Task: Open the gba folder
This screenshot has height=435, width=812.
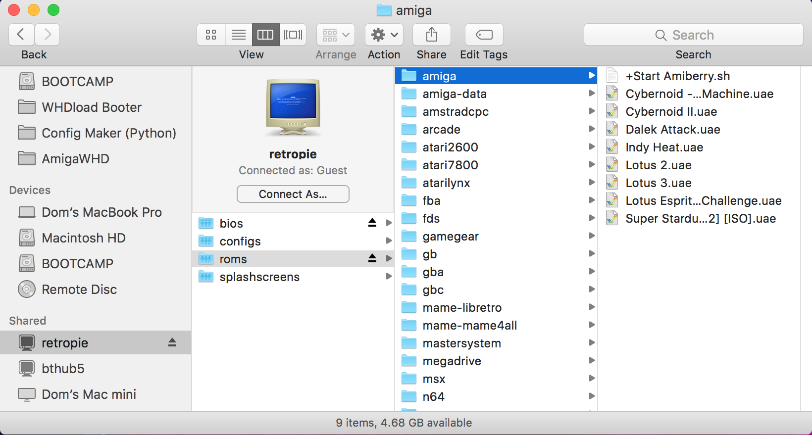Action: (496, 272)
